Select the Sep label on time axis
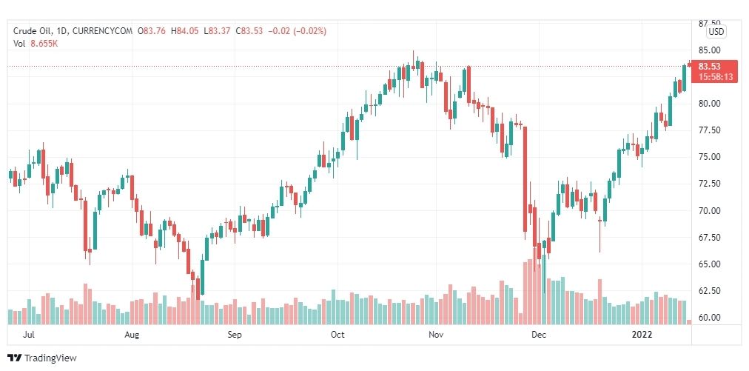 tap(235, 335)
